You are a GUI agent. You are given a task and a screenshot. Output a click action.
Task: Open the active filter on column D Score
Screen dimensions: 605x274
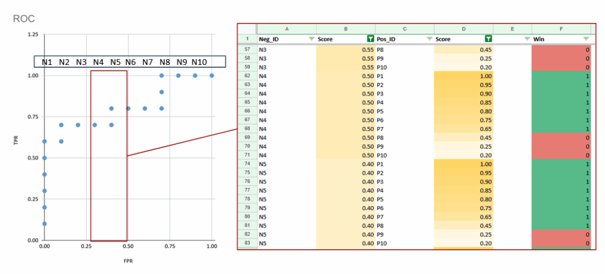point(489,38)
